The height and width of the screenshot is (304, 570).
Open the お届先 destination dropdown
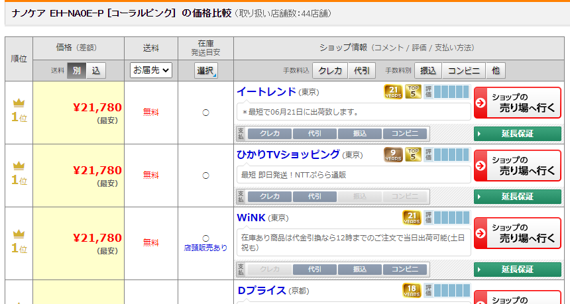click(x=151, y=70)
